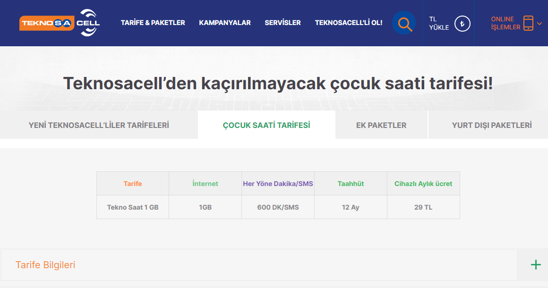Click the Teknosa Cell logo
Screen dimensions: 548x288
pyautogui.click(x=60, y=23)
